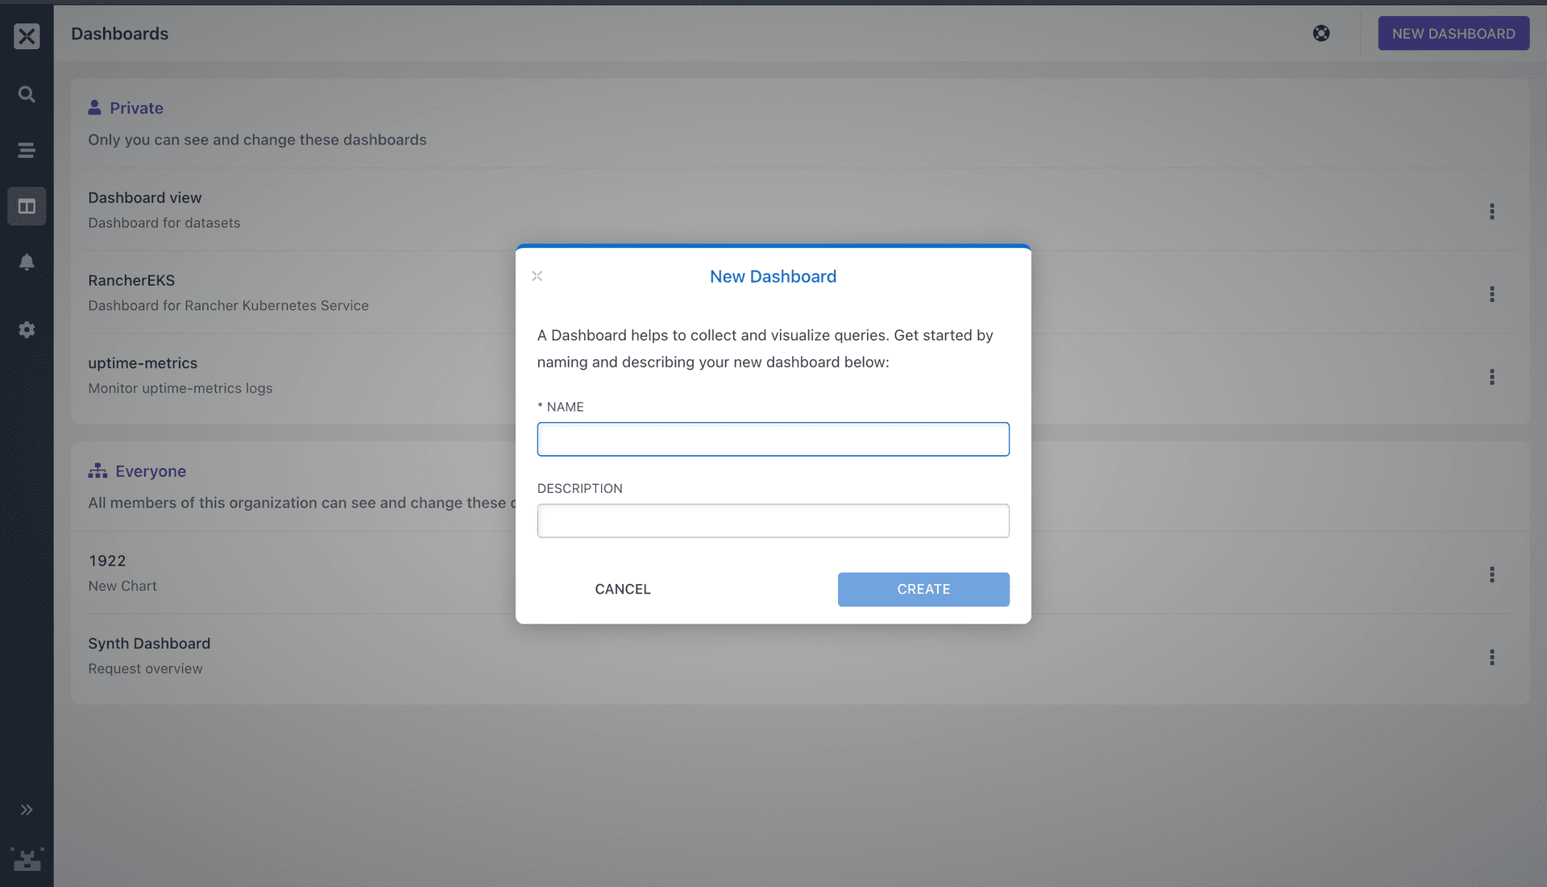This screenshot has width=1547, height=887.
Task: Open the stream list icon in sidebar
Action: (x=27, y=151)
